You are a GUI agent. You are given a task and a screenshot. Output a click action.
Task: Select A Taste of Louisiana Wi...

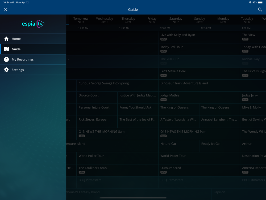(x=179, y=122)
